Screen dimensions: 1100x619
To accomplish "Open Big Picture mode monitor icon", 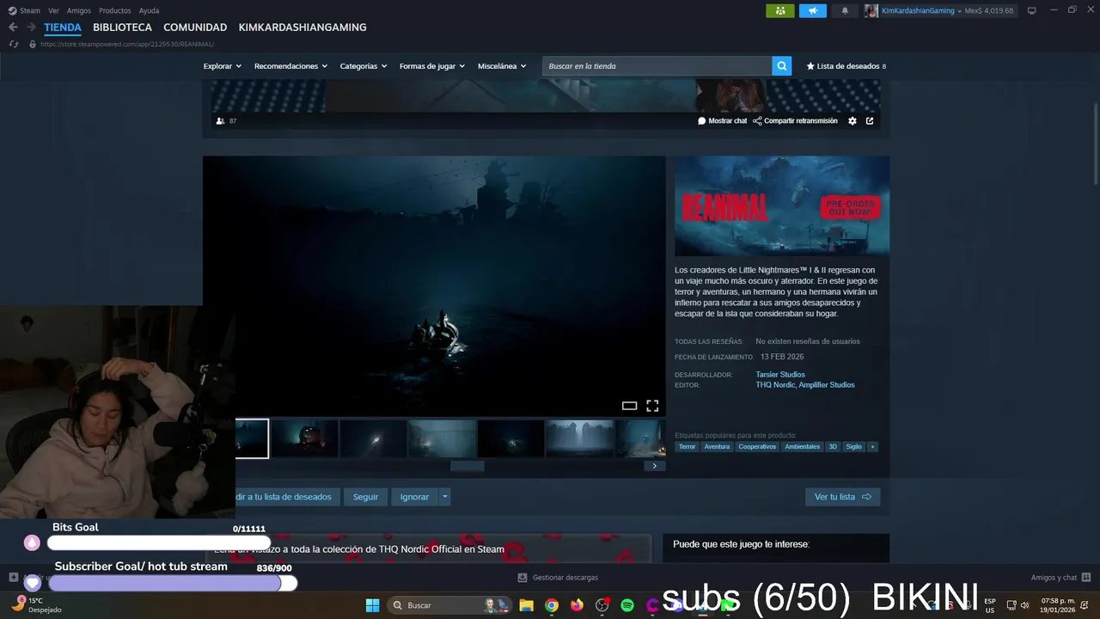I will tap(1031, 10).
